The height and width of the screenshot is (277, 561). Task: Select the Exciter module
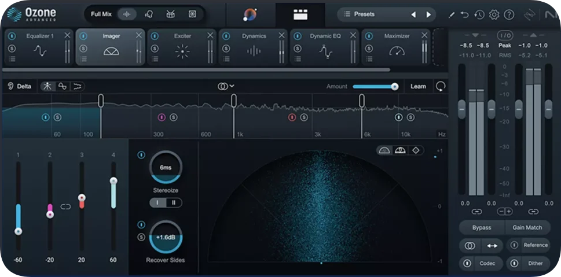[x=182, y=47]
